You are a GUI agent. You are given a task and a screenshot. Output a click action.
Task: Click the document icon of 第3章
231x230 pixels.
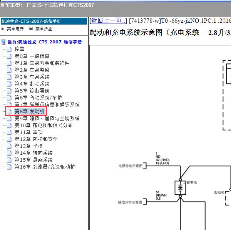[x=9, y=77]
